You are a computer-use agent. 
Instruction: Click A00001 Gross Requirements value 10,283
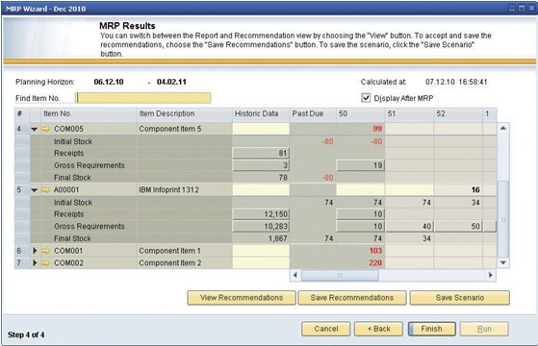point(261,227)
